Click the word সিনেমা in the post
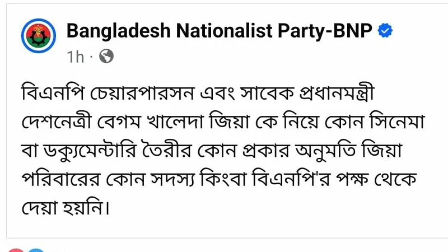This screenshot has width=448, height=252. [397, 122]
